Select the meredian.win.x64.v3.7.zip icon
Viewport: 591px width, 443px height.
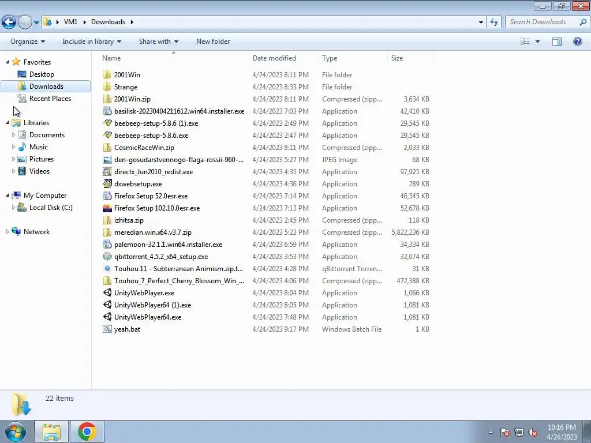(107, 232)
